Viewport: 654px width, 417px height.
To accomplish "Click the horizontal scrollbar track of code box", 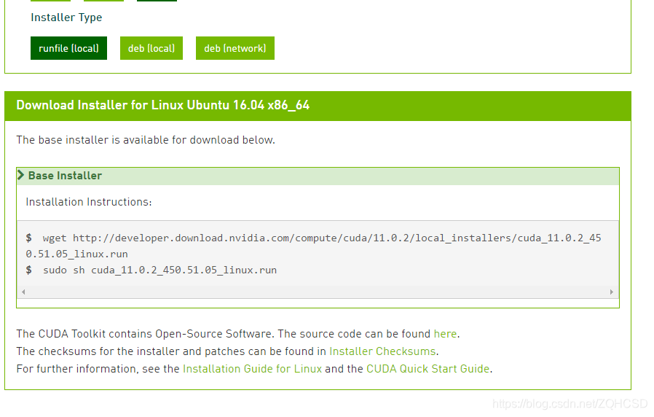I will 318,292.
